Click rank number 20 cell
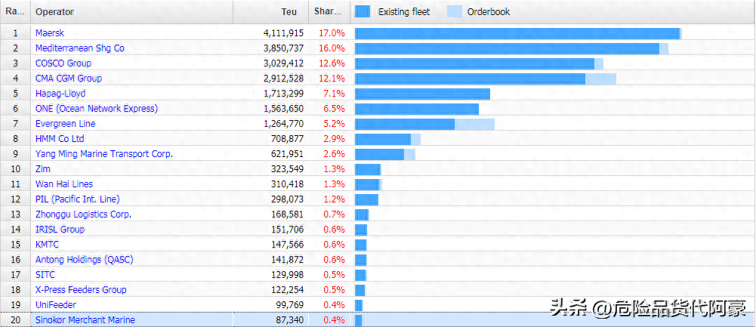Screen dimensions: 756x327 tap(15, 319)
